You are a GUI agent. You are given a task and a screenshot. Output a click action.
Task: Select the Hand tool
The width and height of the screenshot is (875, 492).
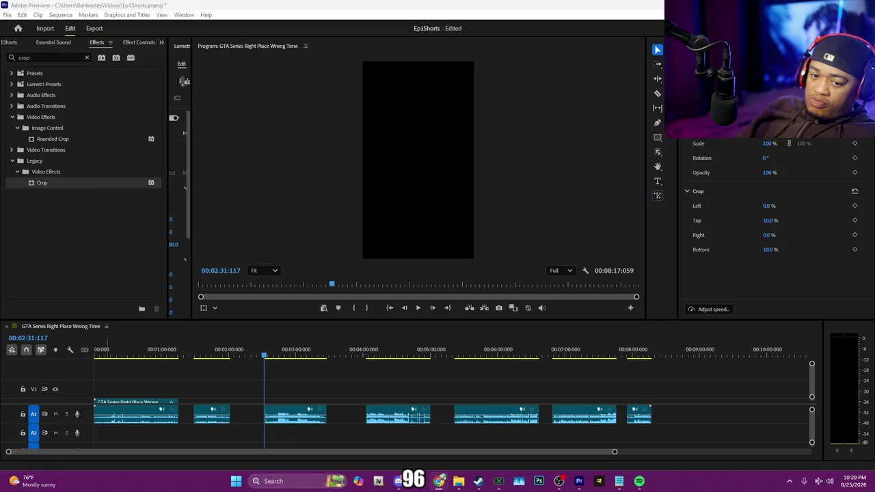point(658,167)
